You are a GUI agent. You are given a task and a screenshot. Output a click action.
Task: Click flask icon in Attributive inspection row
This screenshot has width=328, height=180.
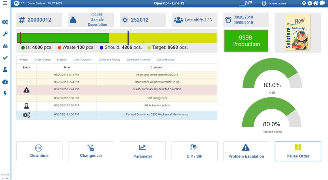coord(26,106)
